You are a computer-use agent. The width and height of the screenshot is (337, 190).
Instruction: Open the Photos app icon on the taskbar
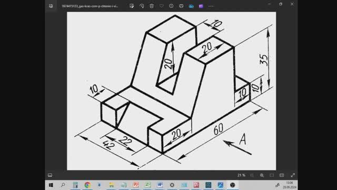[220, 185]
